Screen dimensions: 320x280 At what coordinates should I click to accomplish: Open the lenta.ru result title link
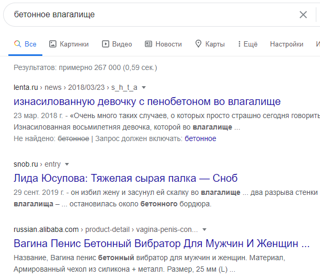pyautogui.click(x=147, y=101)
